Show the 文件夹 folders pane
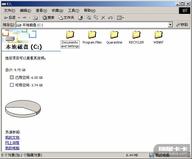192x159 pixels. 66,18
